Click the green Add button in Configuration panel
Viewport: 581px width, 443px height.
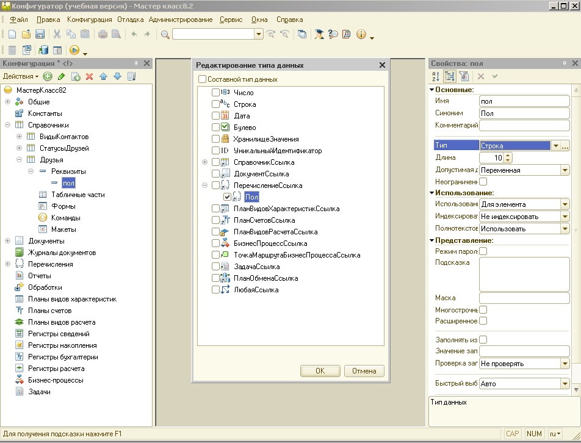47,76
